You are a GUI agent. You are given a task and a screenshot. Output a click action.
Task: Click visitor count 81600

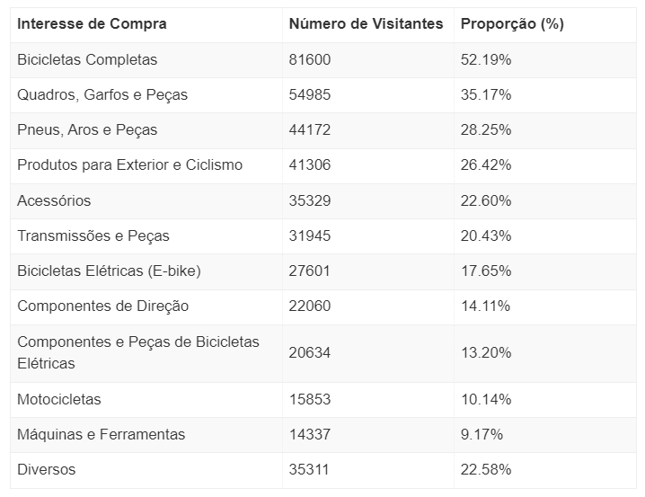[x=310, y=59]
